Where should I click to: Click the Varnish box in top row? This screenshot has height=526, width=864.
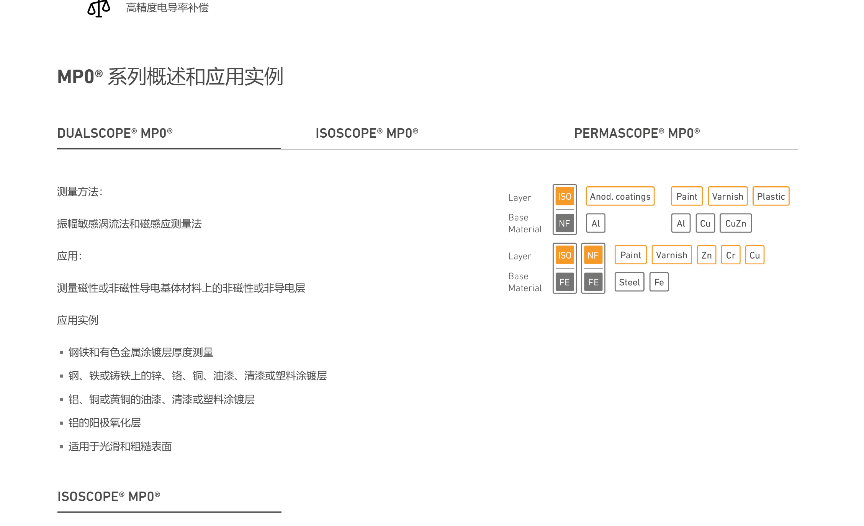click(728, 196)
